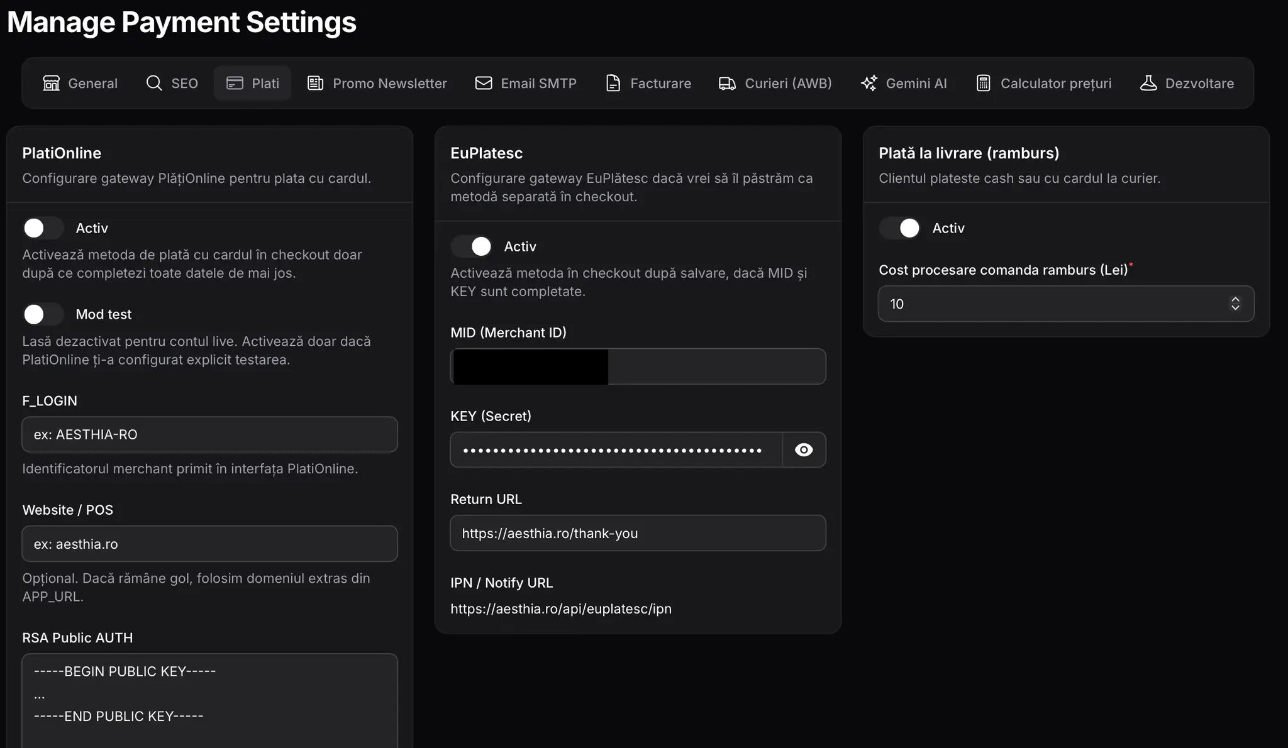1288x748 pixels.
Task: Click the EuPlatesc card title
Action: click(x=487, y=153)
